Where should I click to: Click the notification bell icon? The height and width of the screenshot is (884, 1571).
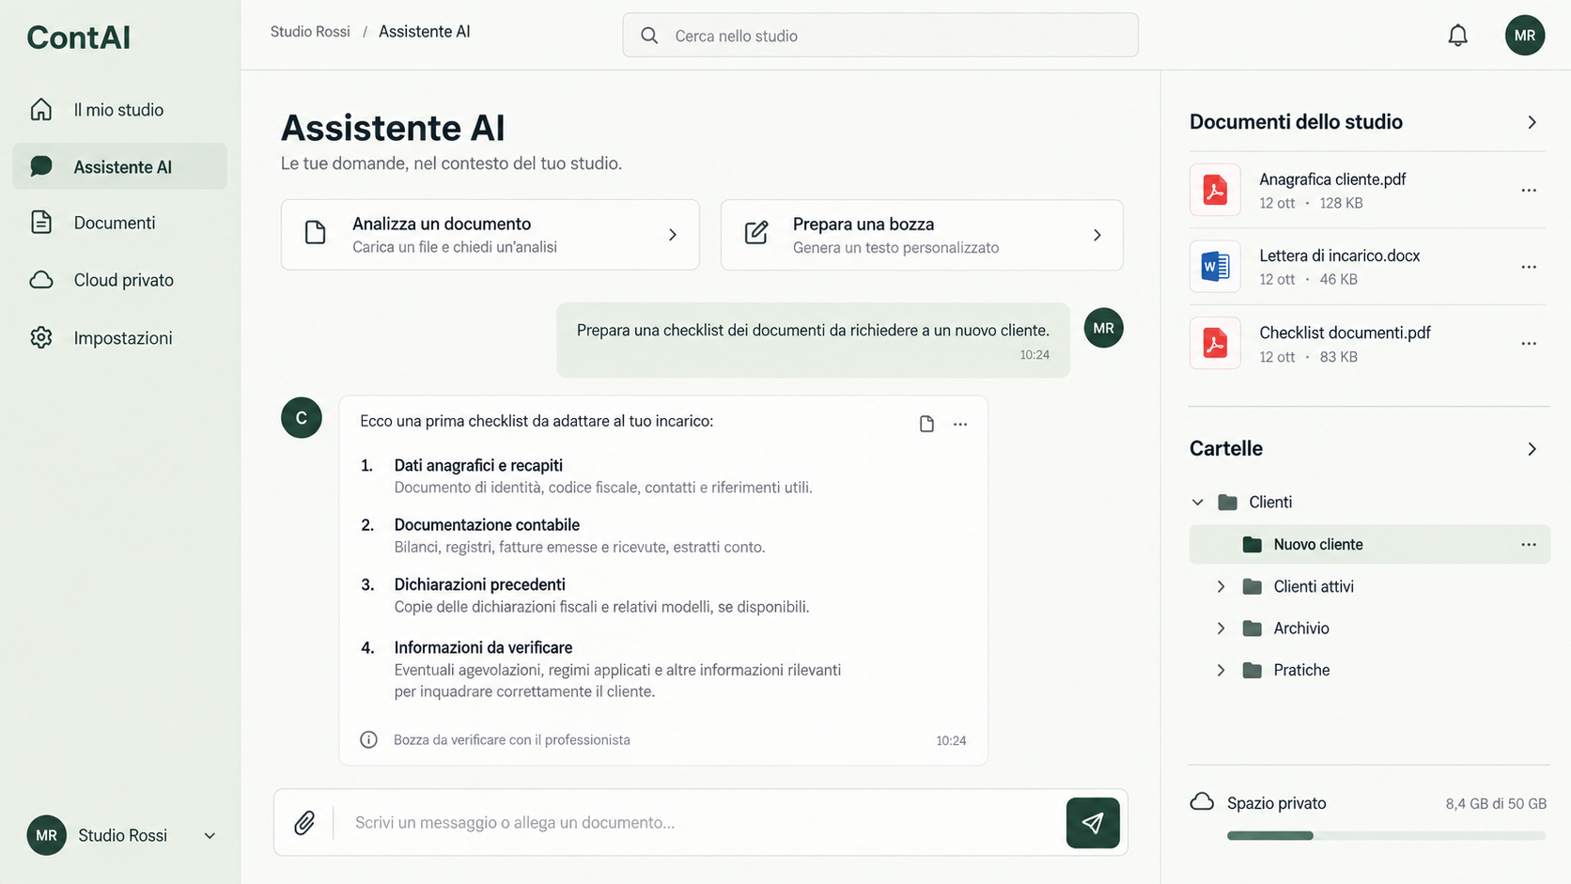1457,36
